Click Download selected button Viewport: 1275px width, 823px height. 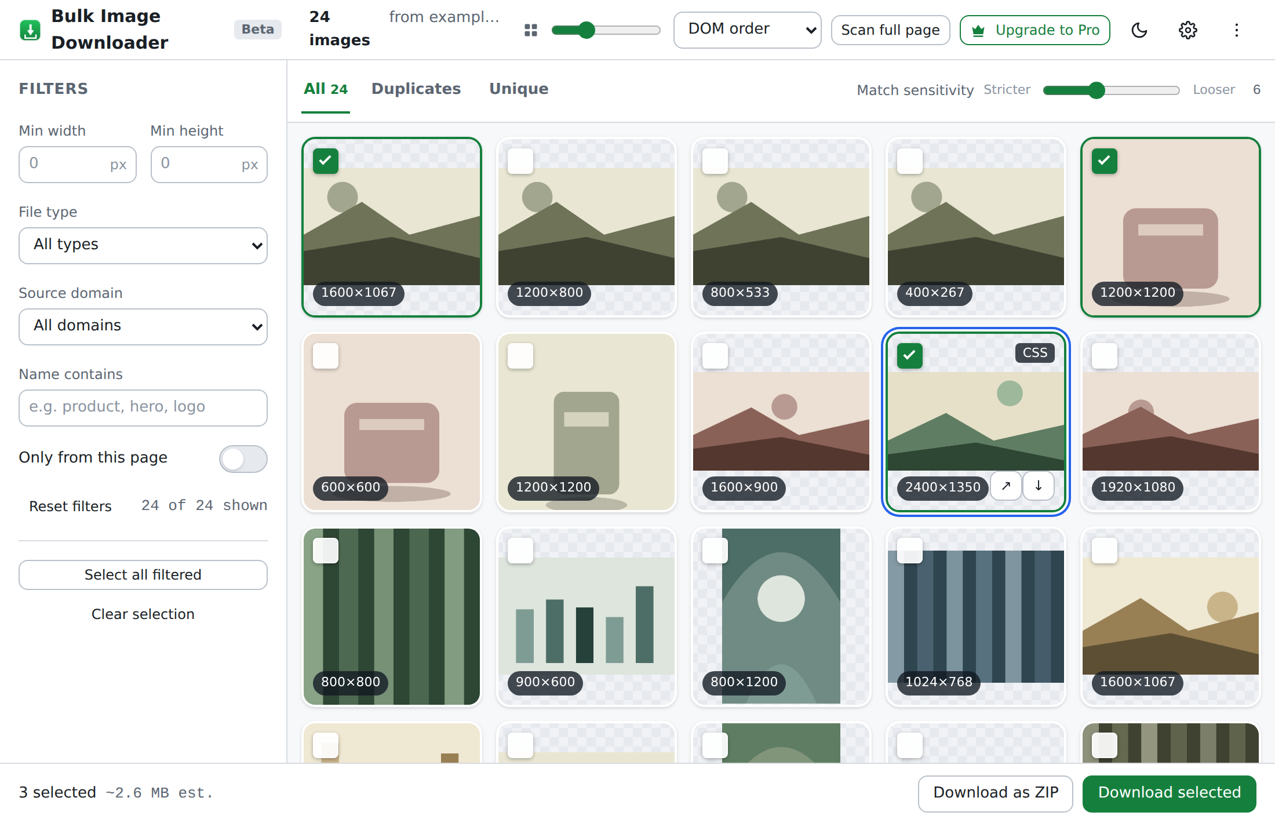pyautogui.click(x=1170, y=793)
